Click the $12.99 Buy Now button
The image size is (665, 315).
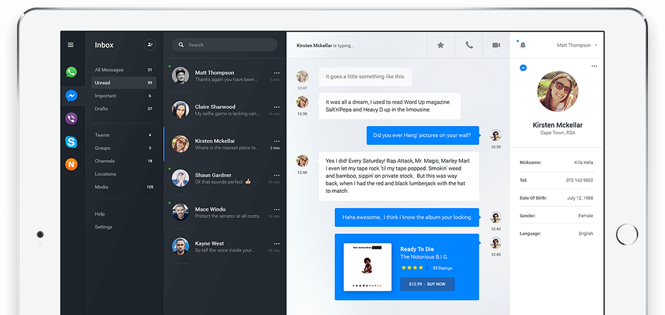(x=427, y=284)
